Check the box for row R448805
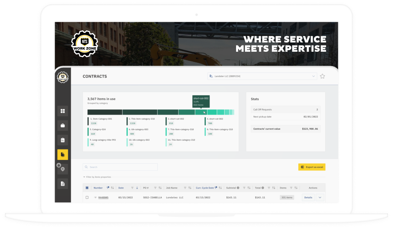Screen dimensions: 393x229 pyautogui.click(x=87, y=197)
